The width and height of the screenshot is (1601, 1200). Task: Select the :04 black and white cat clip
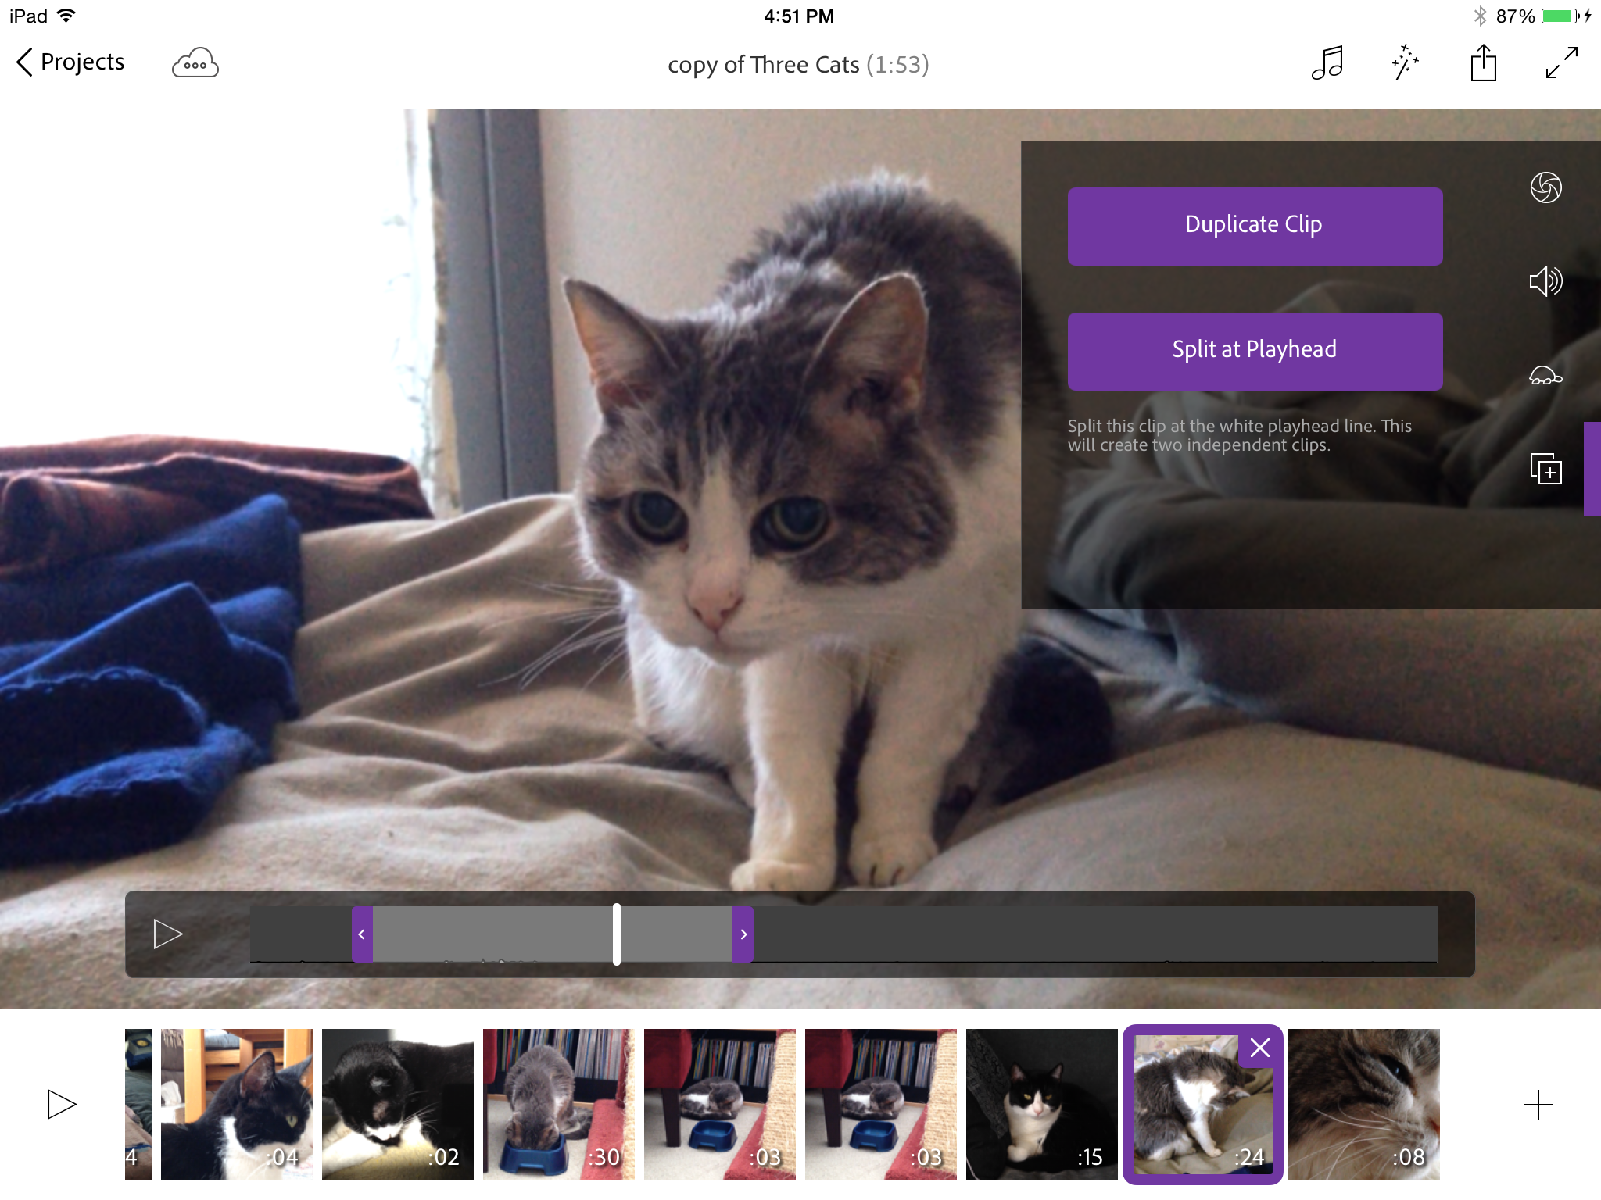click(x=237, y=1104)
